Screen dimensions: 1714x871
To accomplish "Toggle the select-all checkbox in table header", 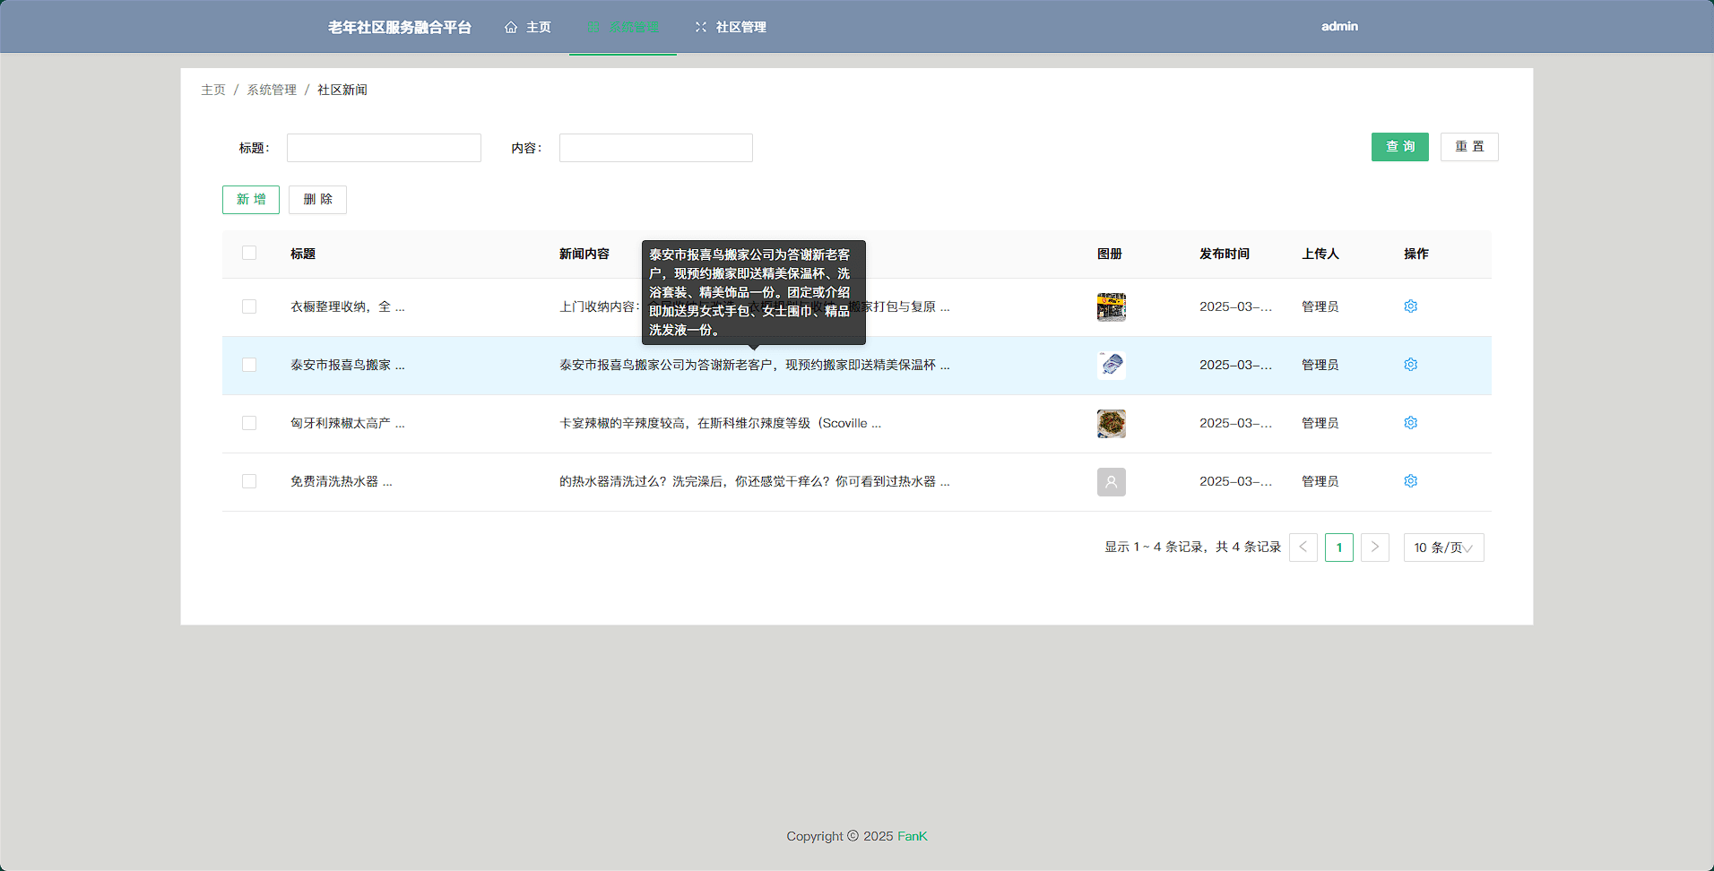I will pyautogui.click(x=249, y=254).
